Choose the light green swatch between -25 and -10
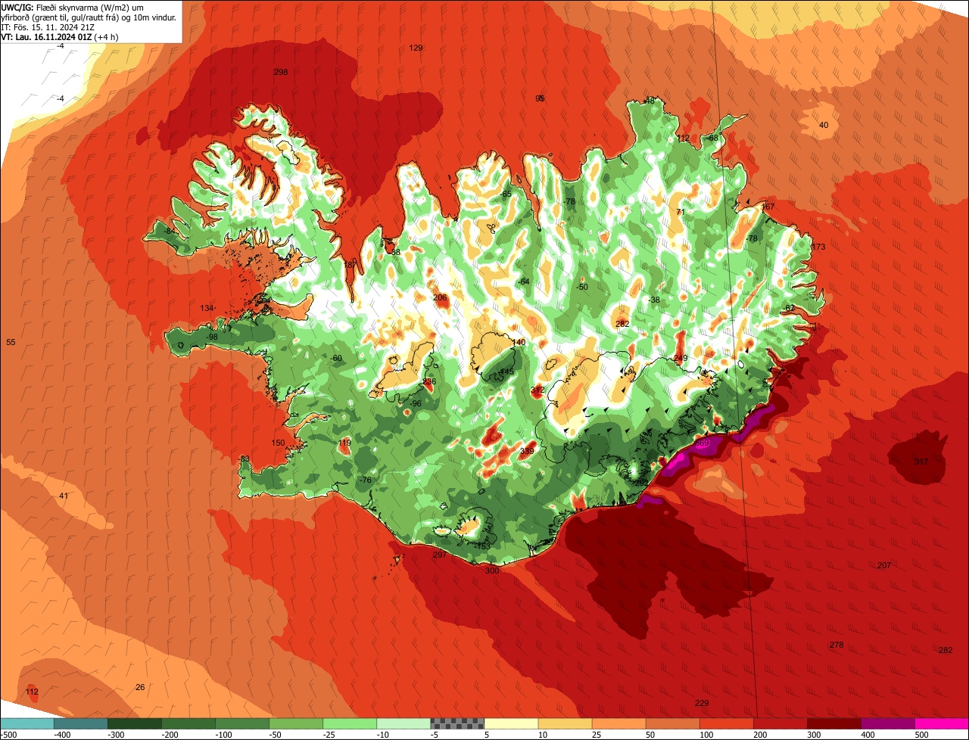The image size is (969, 740). click(350, 723)
